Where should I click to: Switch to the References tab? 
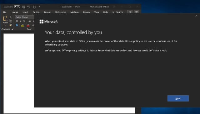pyautogui.click(x=61, y=12)
